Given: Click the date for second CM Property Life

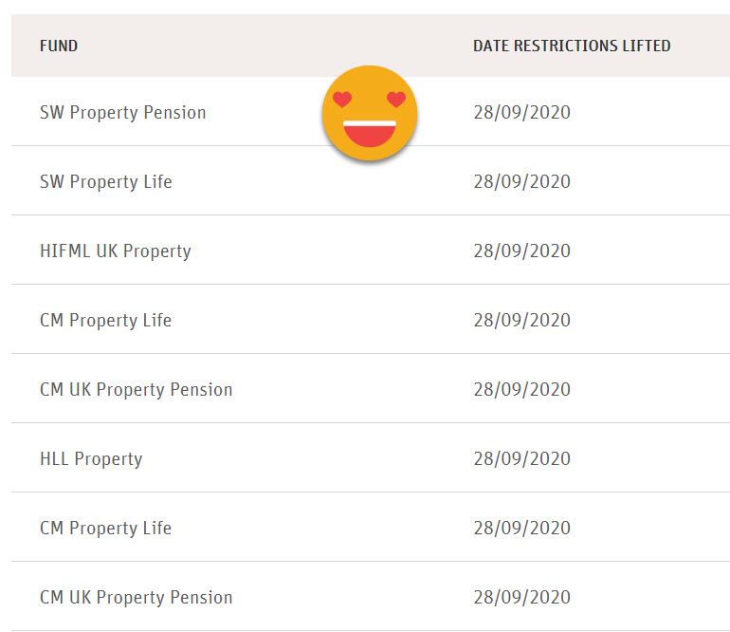Looking at the screenshot, I should [521, 528].
